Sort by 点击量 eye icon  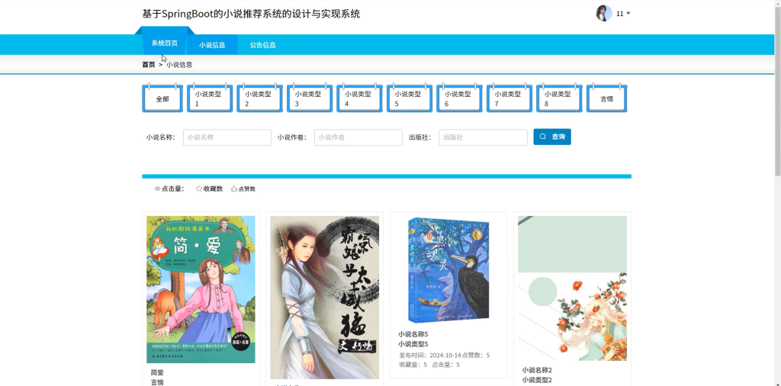[157, 188]
